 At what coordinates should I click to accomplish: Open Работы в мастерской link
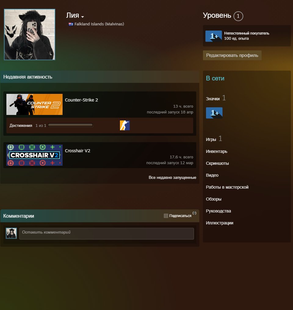tap(227, 187)
